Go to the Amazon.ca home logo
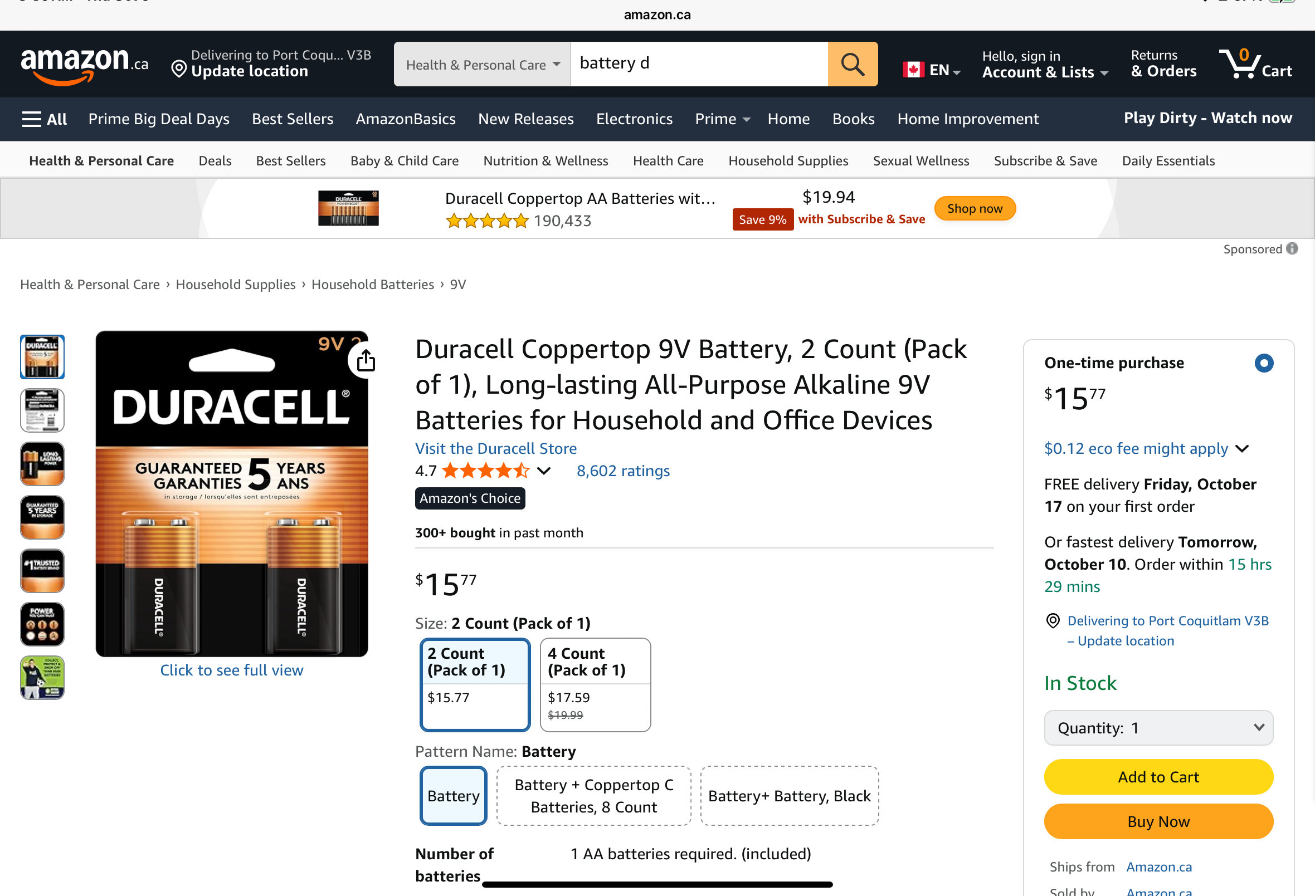 (x=84, y=65)
